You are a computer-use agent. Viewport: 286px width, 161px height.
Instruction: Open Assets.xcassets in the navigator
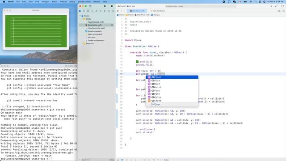coord(95,31)
